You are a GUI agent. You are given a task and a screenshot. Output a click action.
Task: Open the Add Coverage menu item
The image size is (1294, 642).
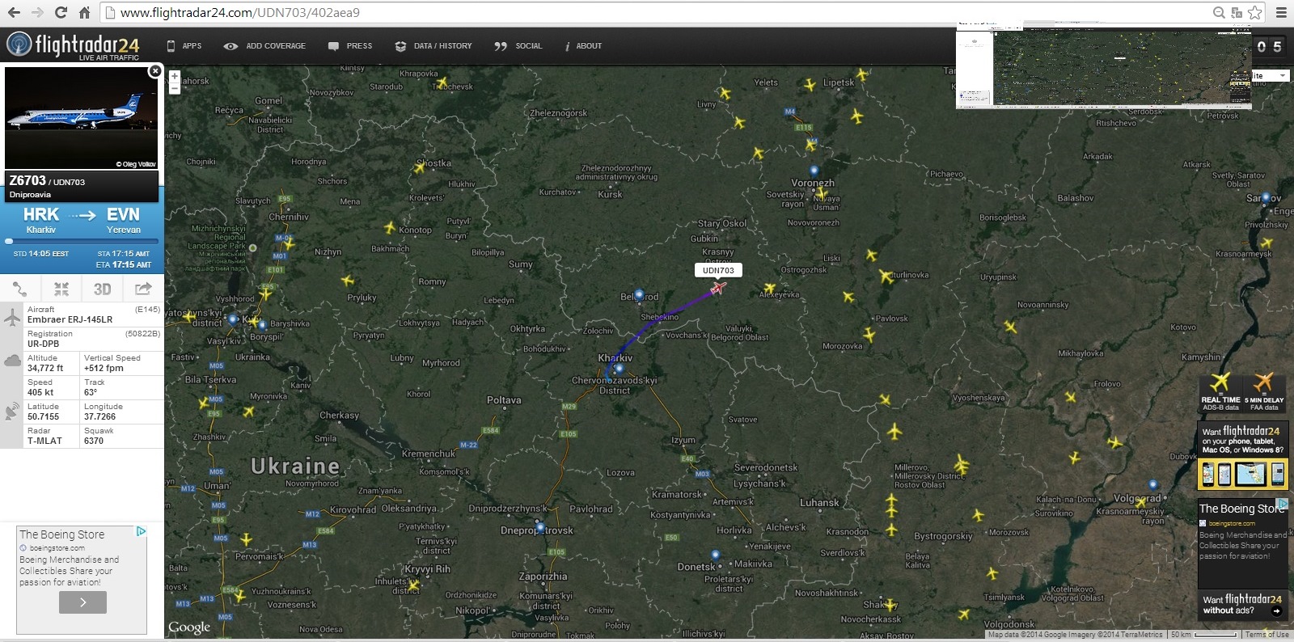tap(265, 46)
